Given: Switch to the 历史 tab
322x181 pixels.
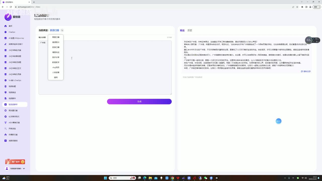Looking at the screenshot, I should pos(190,30).
